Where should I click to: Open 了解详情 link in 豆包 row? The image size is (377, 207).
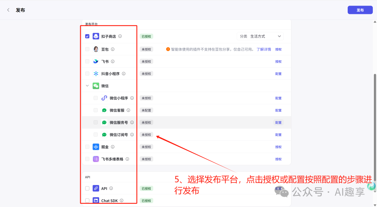264,49
